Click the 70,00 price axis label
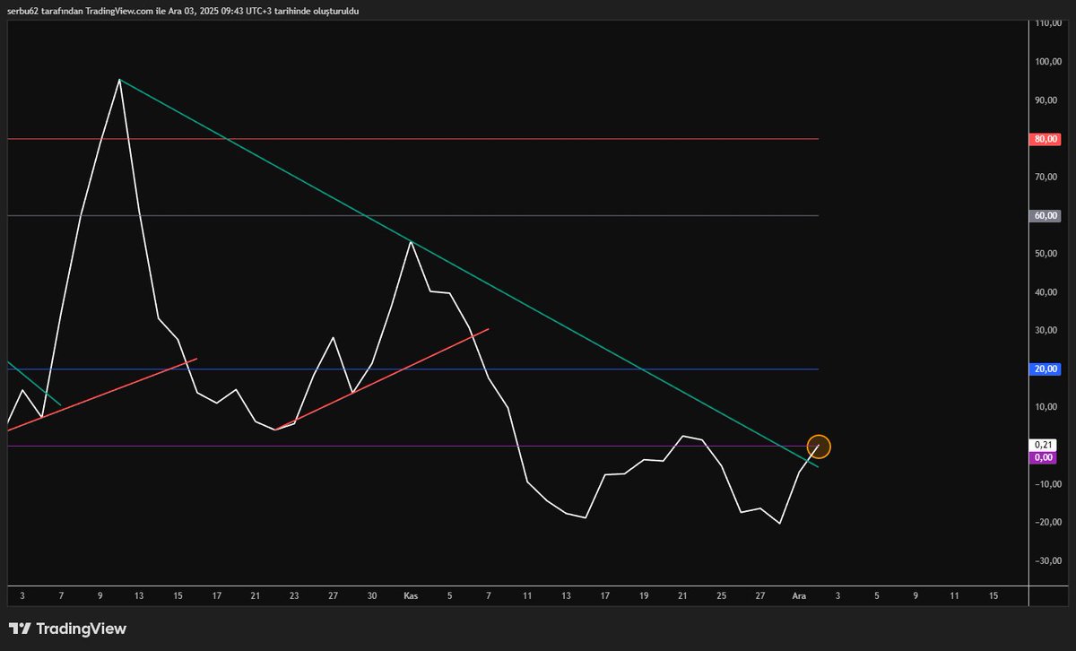The height and width of the screenshot is (651, 1076). pyautogui.click(x=1046, y=178)
